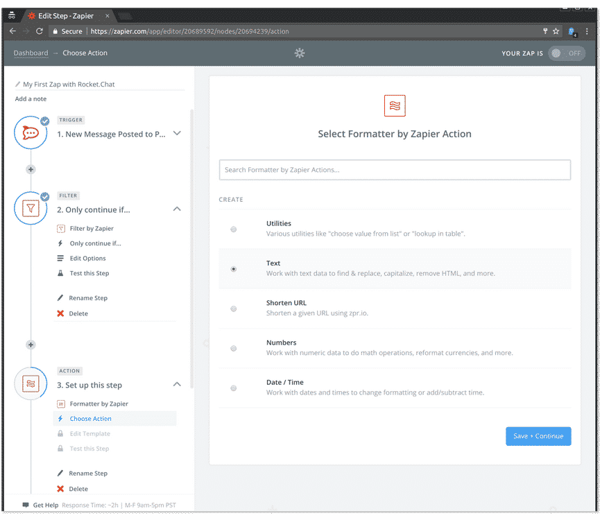Open Choose Action in step 3
Screen dimensions: 600x520
[114, 419]
